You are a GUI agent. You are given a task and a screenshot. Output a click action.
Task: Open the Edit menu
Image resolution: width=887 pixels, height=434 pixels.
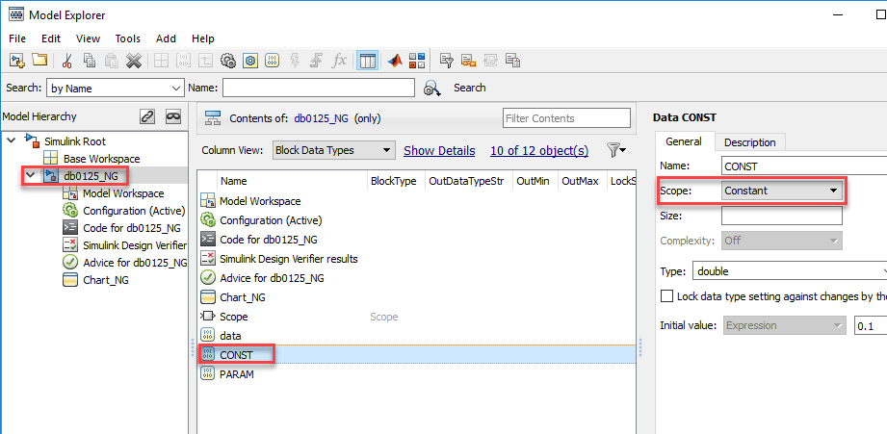[51, 38]
